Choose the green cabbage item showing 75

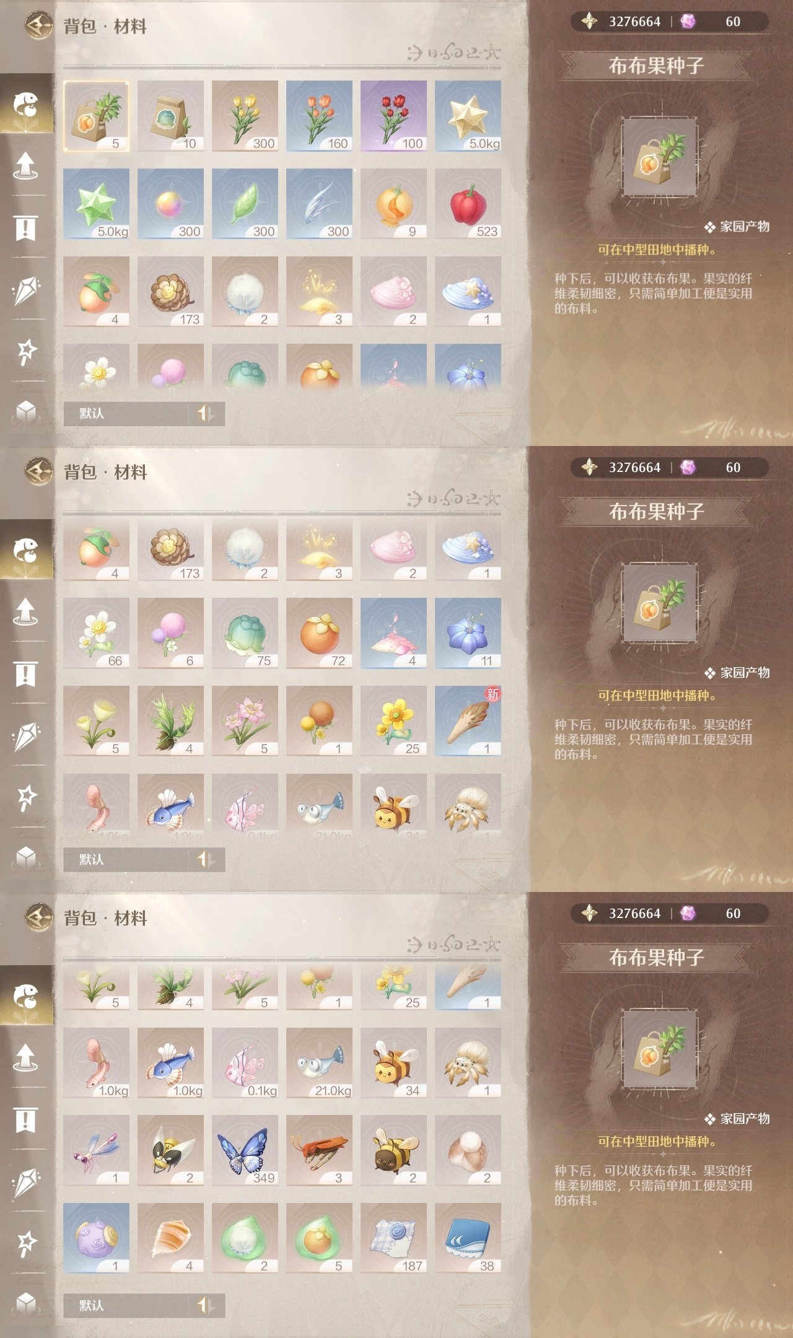[245, 633]
